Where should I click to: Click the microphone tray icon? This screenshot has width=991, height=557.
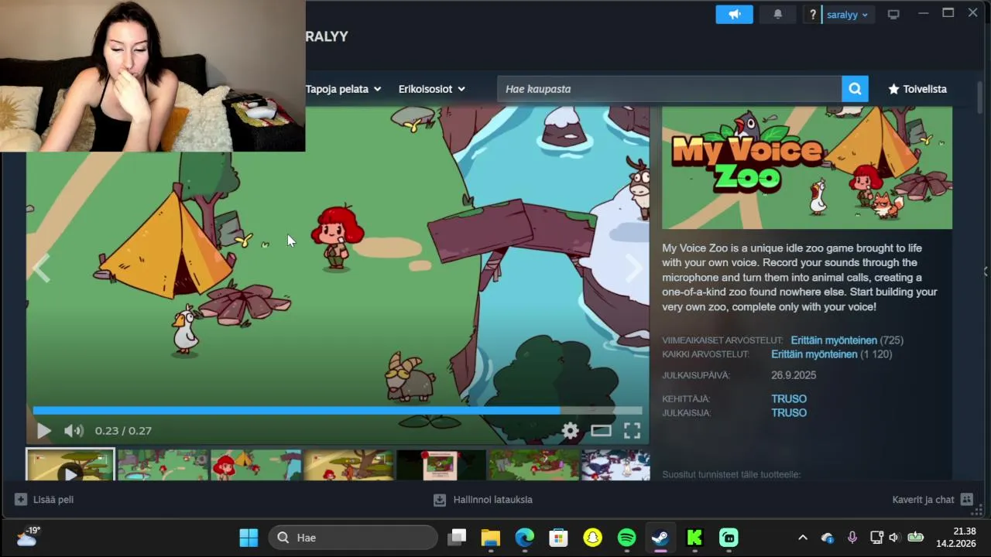852,538
